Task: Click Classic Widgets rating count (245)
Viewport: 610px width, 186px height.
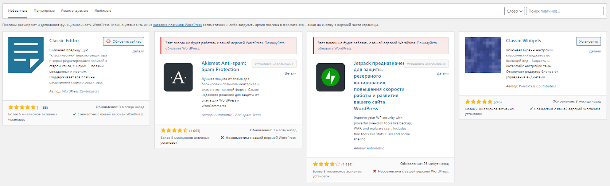Action: (x=498, y=102)
